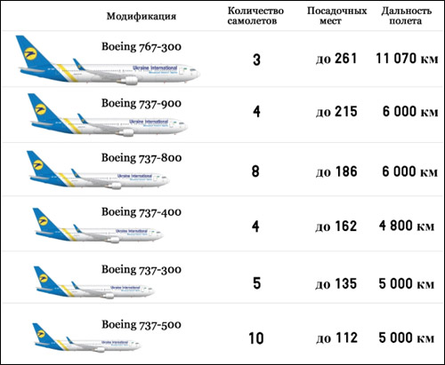Click the aircraft count 10 for 737-500

[x=256, y=338]
